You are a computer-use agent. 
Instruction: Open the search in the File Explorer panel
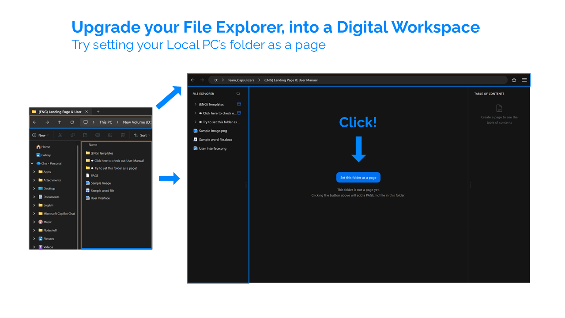point(238,94)
